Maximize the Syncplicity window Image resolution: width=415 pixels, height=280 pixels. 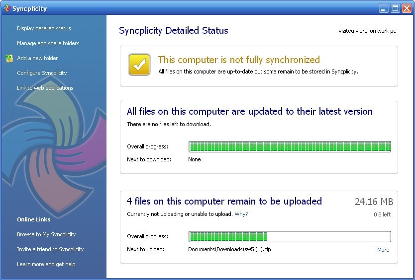pos(396,8)
